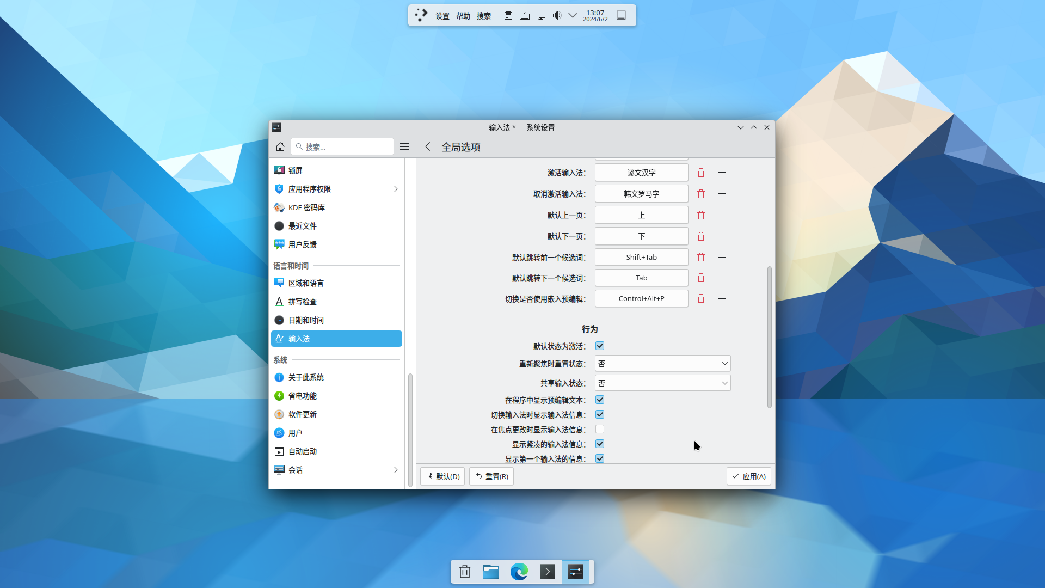Click the home icon in settings toolbar
The height and width of the screenshot is (588, 1045).
(x=280, y=146)
